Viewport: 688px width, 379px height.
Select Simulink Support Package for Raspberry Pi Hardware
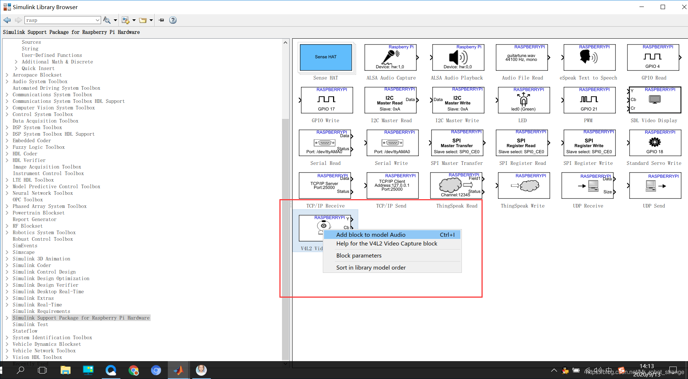pos(81,318)
